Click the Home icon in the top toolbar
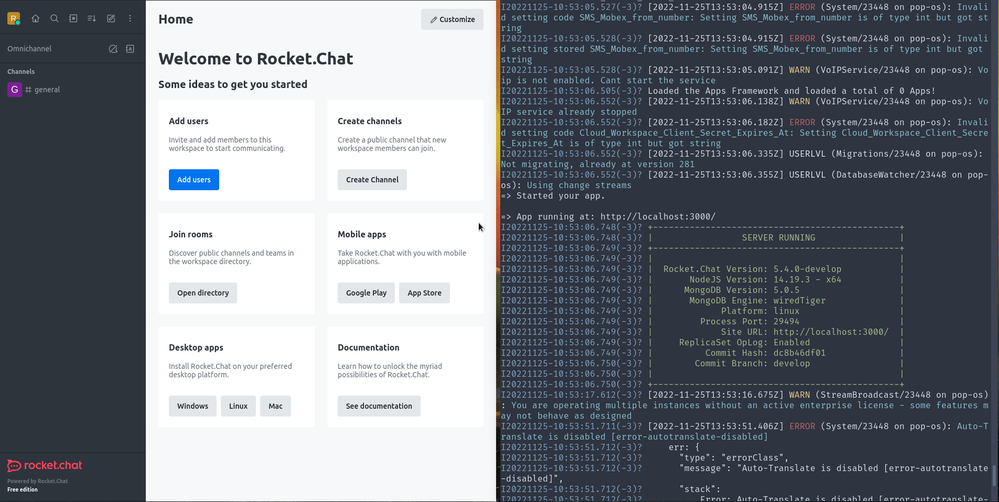Viewport: 999px width, 502px height. coord(36,18)
